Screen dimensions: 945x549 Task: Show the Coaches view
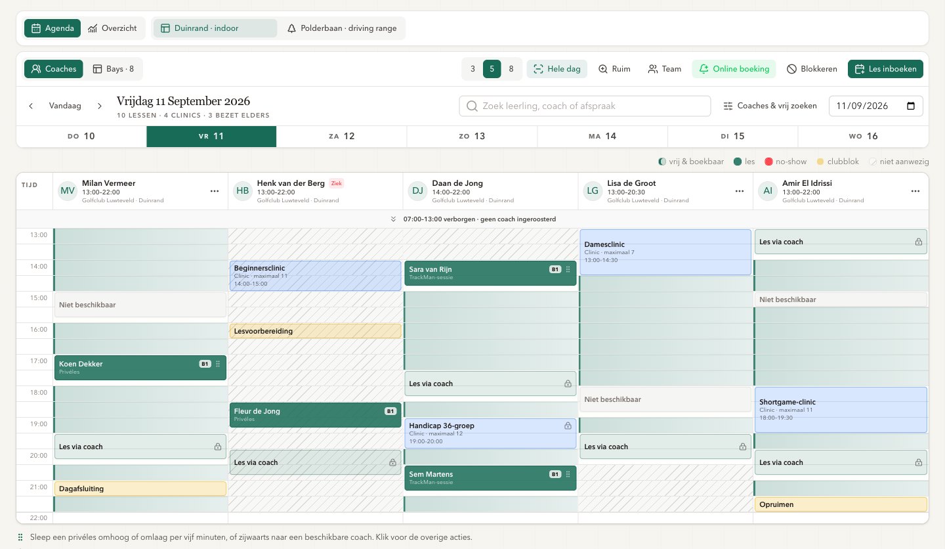pyautogui.click(x=54, y=69)
